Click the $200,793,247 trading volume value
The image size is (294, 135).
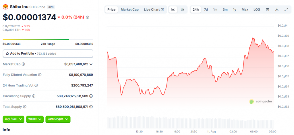82,85
